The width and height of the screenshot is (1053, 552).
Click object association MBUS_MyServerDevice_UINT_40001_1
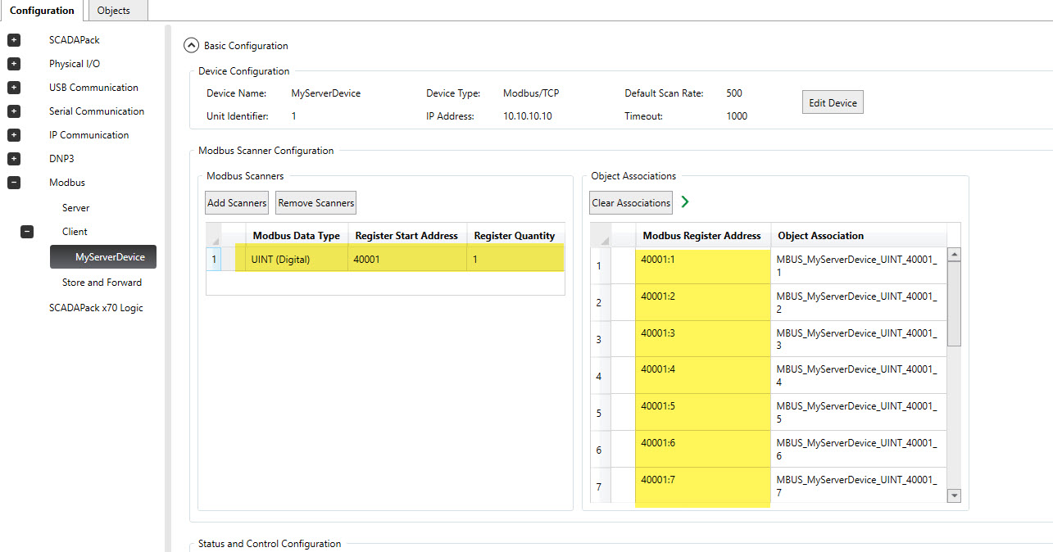859,265
